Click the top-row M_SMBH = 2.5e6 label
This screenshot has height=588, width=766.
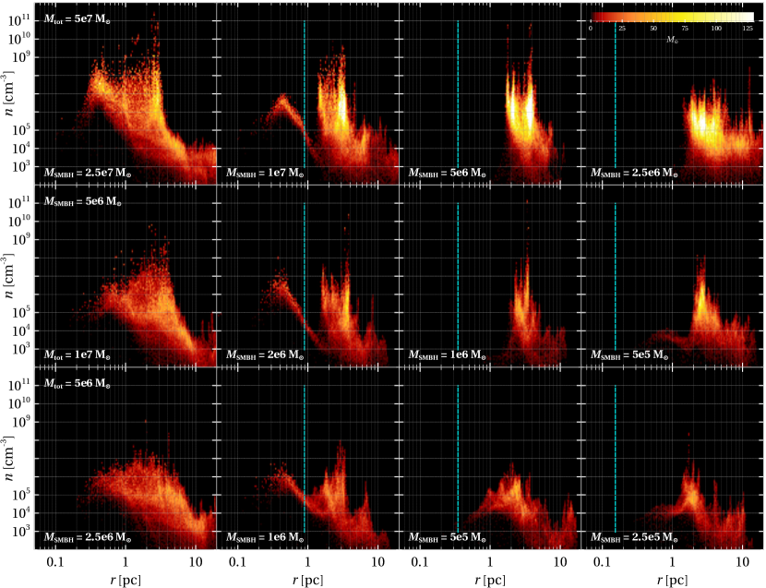pos(636,173)
